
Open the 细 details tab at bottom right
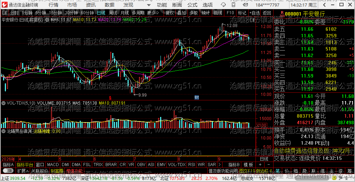296,171
